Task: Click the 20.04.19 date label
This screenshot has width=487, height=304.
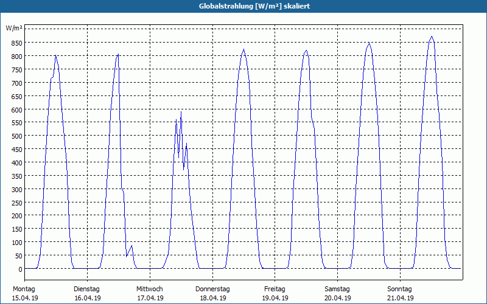Action: click(x=338, y=298)
